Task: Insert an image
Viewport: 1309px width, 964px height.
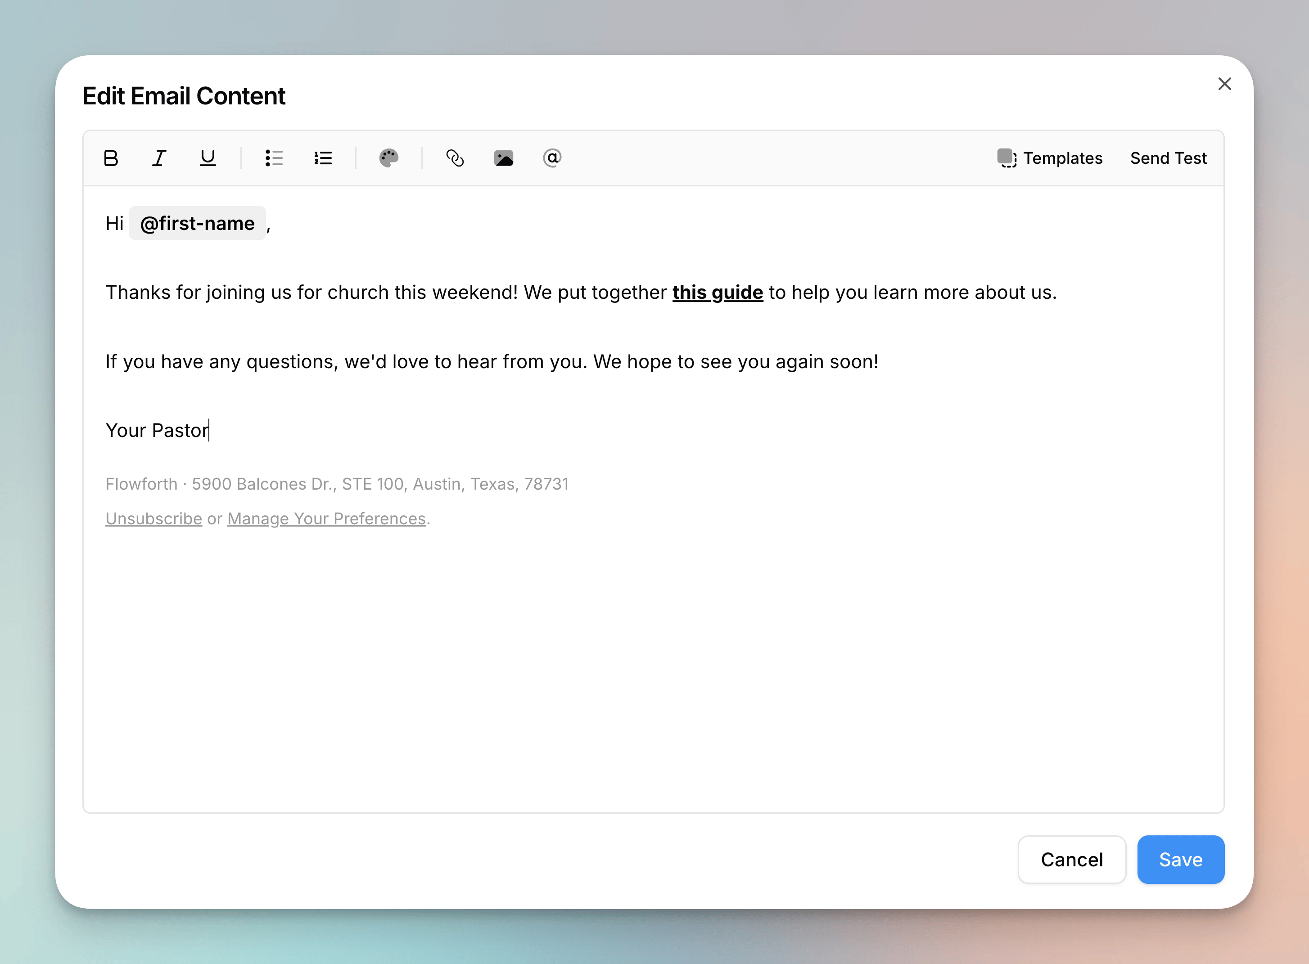Action: pos(504,158)
